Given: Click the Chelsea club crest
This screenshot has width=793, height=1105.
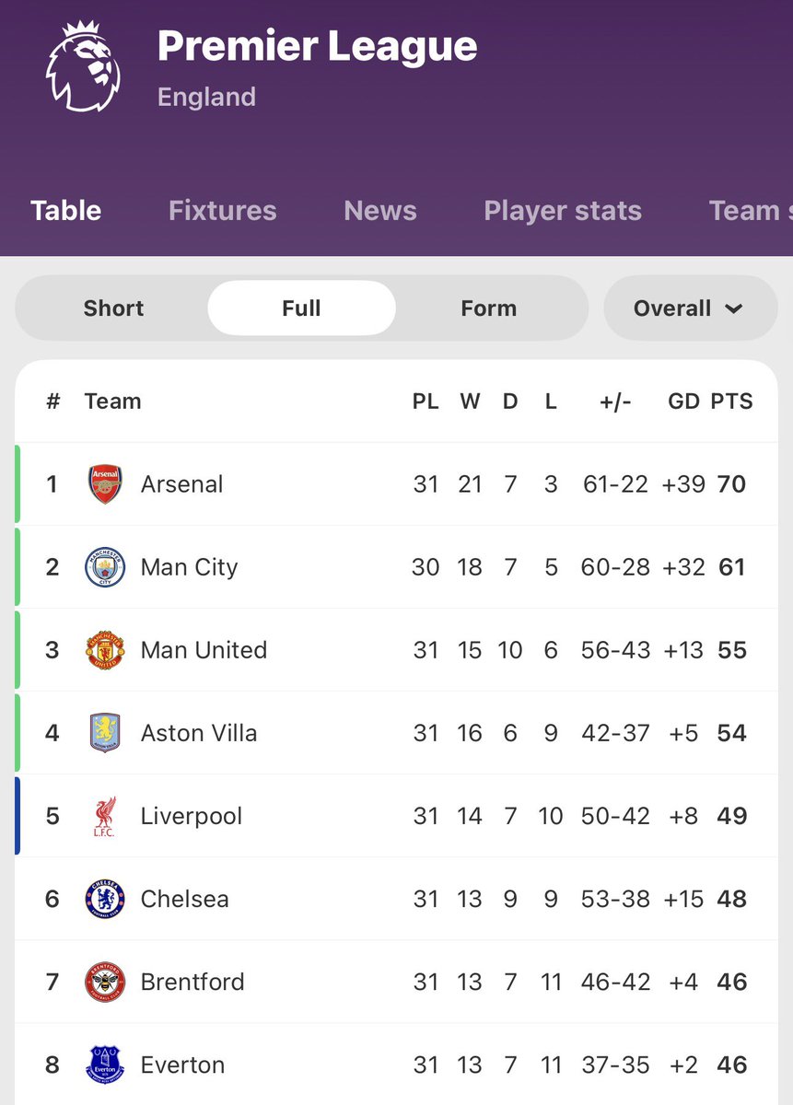Looking at the screenshot, I should (x=105, y=899).
